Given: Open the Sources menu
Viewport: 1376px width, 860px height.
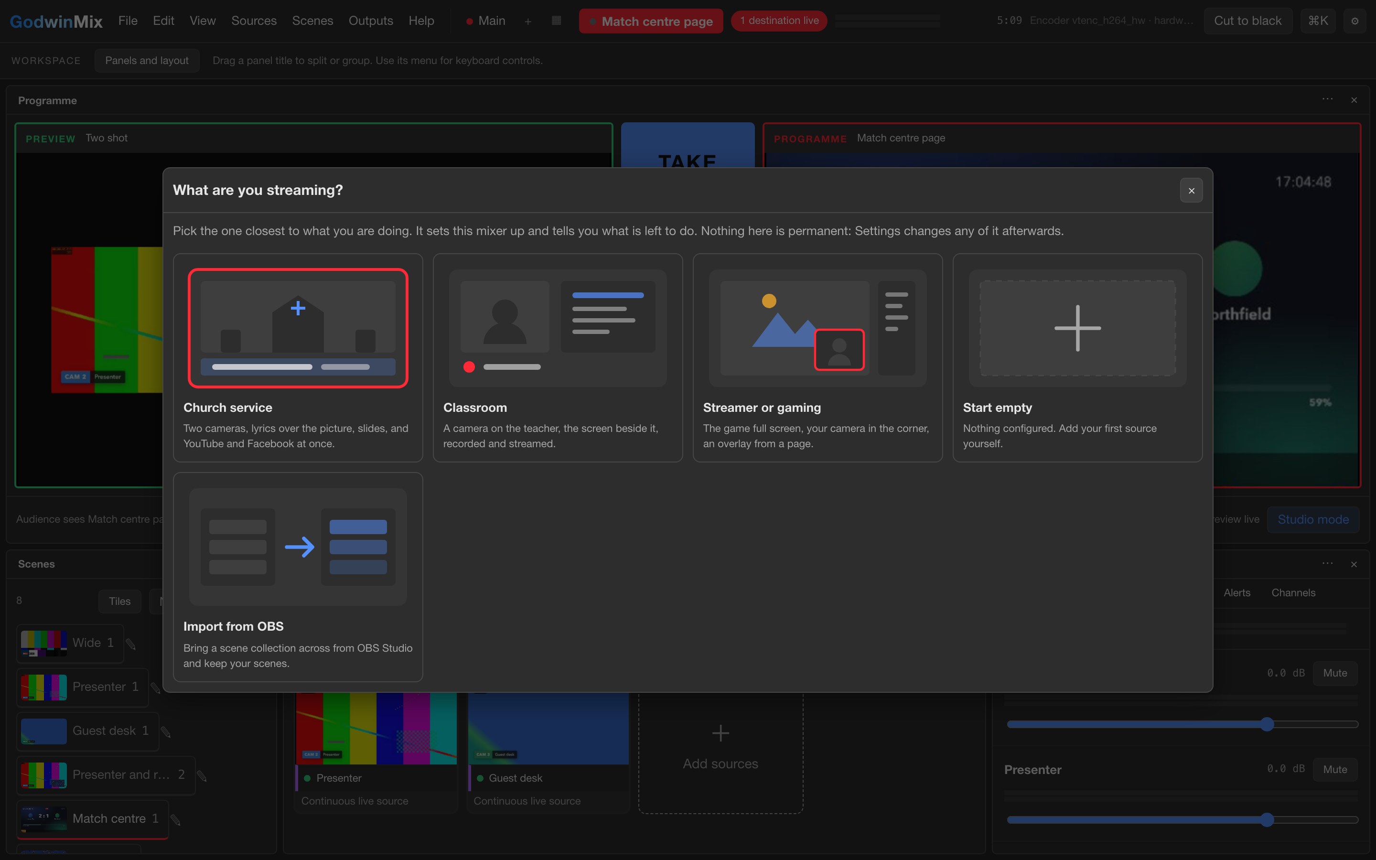Looking at the screenshot, I should [x=254, y=21].
